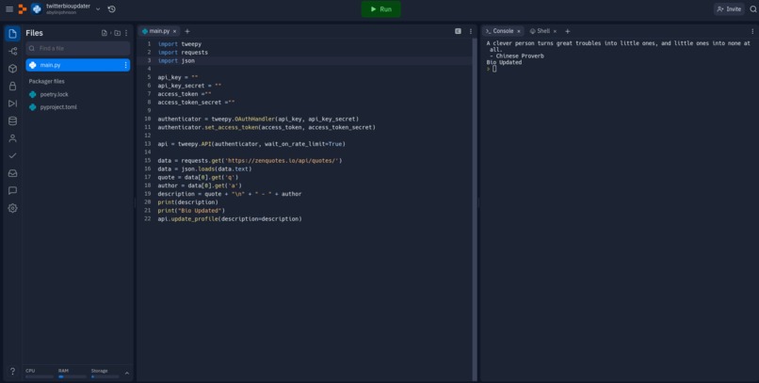Open poetry.lock in the file tree
Screen dimensions: 759x383
(x=55, y=94)
